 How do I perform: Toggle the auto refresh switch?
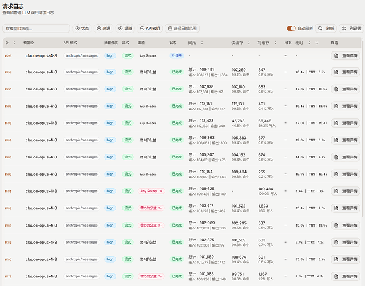291,29
